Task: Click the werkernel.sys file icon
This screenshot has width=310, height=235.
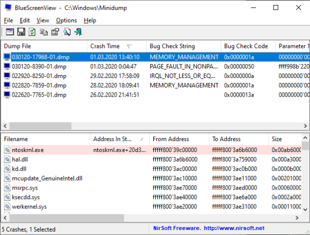Action: [7, 206]
